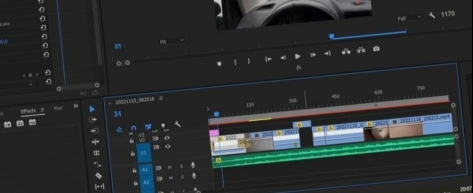Open the Effects panel menu
The height and width of the screenshot is (193, 473).
(42, 110)
